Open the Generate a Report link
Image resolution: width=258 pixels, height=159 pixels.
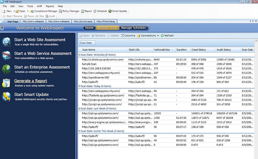pyautogui.click(x=30, y=81)
